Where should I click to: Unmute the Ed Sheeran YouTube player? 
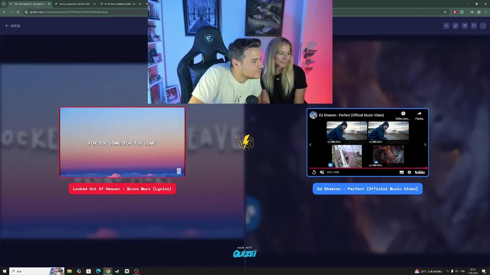(322, 172)
